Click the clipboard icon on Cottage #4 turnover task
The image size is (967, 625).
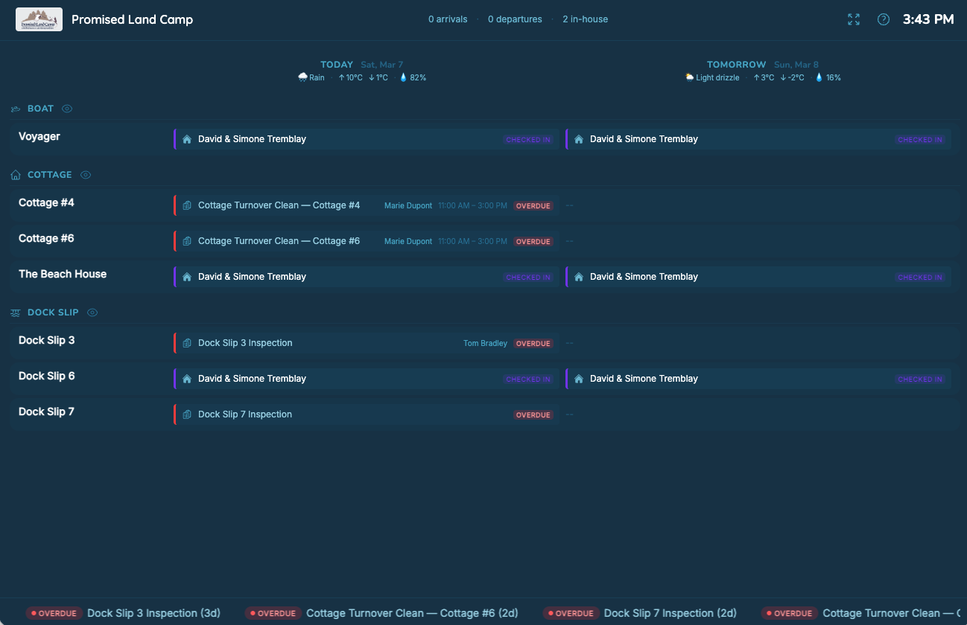point(186,205)
